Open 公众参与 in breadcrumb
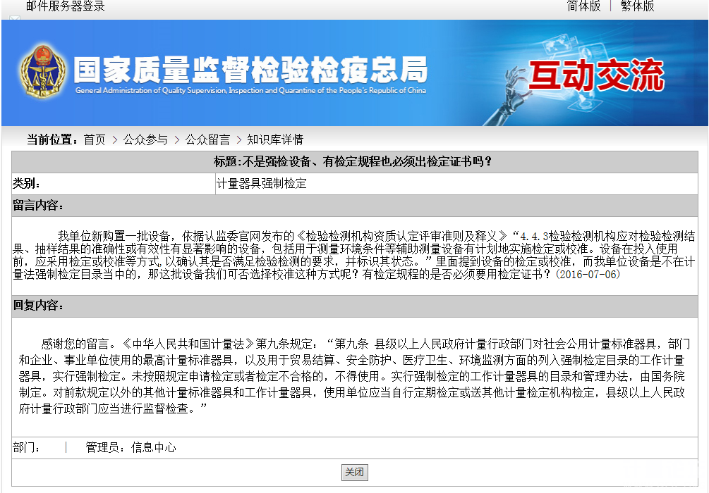 [145, 139]
